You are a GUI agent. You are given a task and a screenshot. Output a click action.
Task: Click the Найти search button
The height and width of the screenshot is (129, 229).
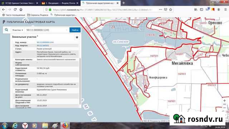(75, 30)
